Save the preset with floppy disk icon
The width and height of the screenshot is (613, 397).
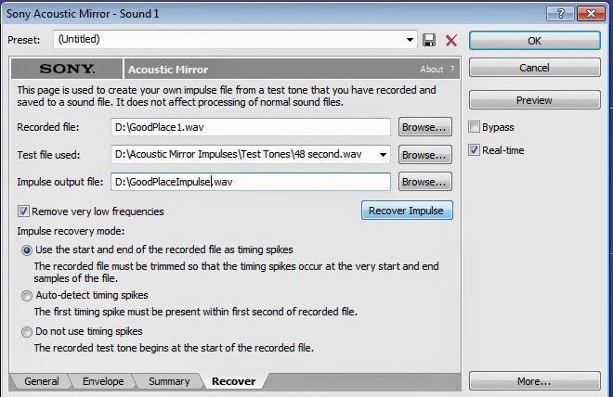click(429, 40)
